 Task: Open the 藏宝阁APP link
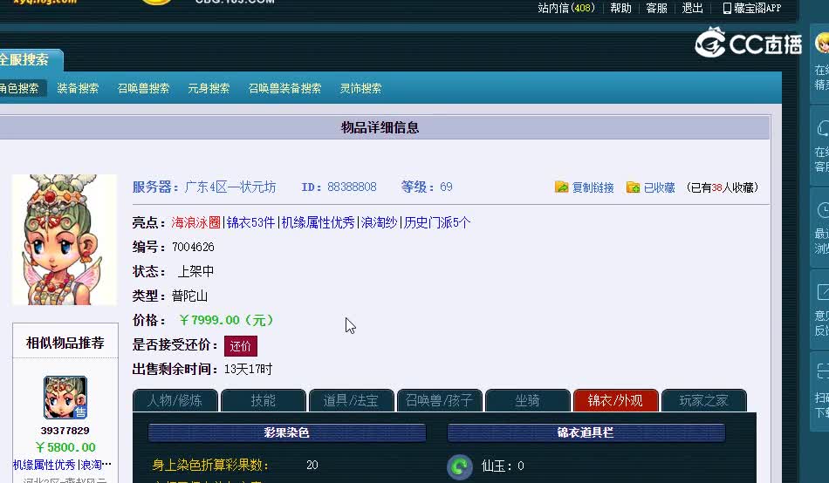[x=757, y=9]
